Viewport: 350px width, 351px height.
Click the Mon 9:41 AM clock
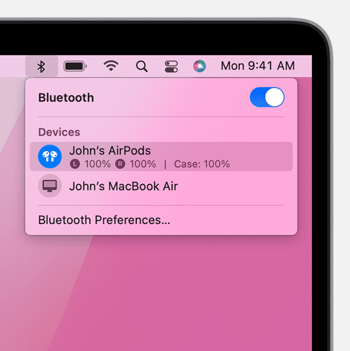257,66
